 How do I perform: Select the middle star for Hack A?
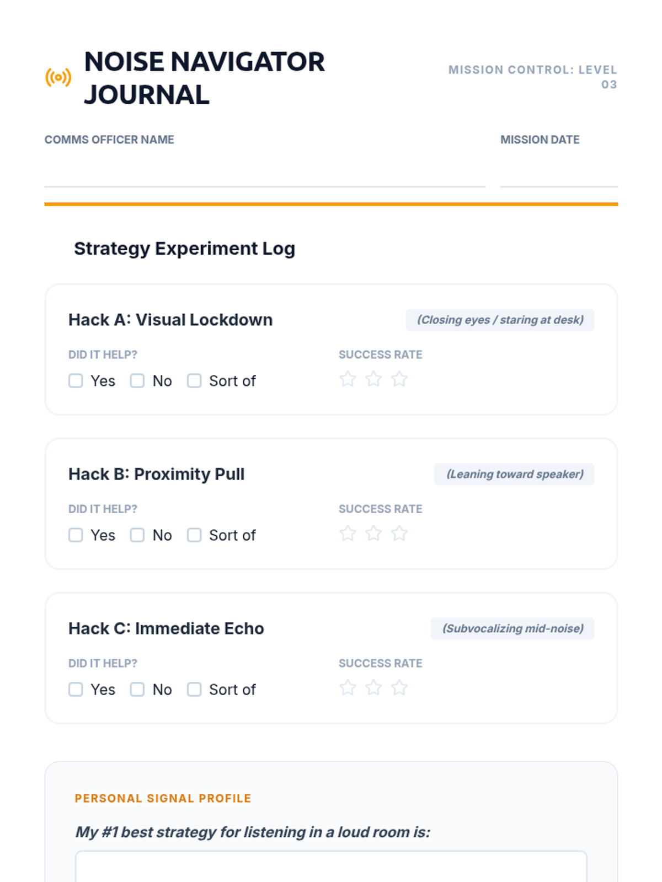(x=373, y=379)
